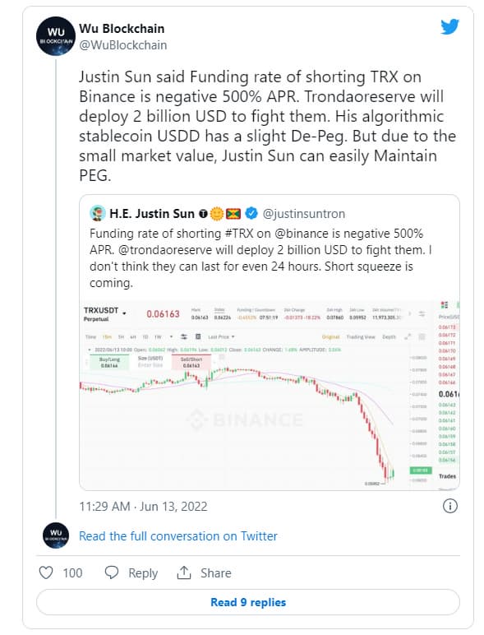Click the @WuBlockchain handle
This screenshot has width=484, height=635.
pos(123,45)
